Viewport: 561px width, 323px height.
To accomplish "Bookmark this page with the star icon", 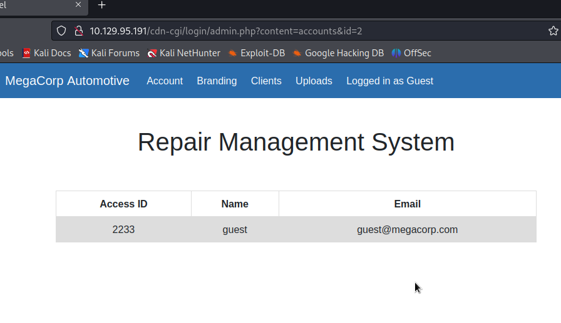I will coord(553,31).
